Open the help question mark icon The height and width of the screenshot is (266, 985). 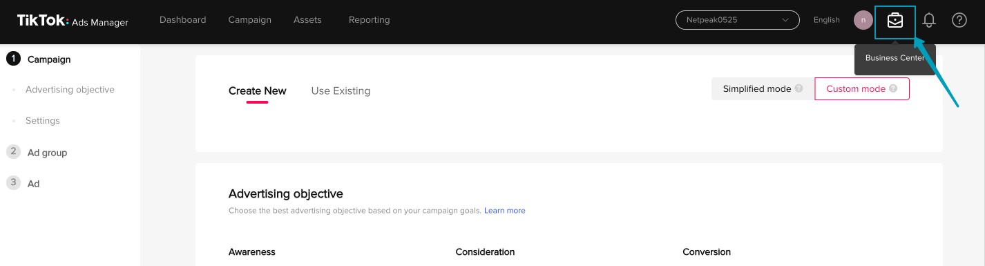coord(959,20)
